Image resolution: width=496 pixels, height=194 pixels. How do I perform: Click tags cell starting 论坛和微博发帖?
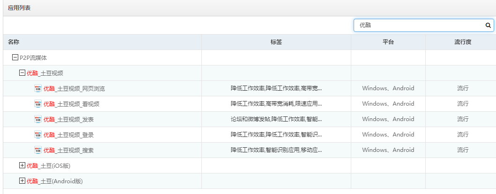(x=276, y=119)
